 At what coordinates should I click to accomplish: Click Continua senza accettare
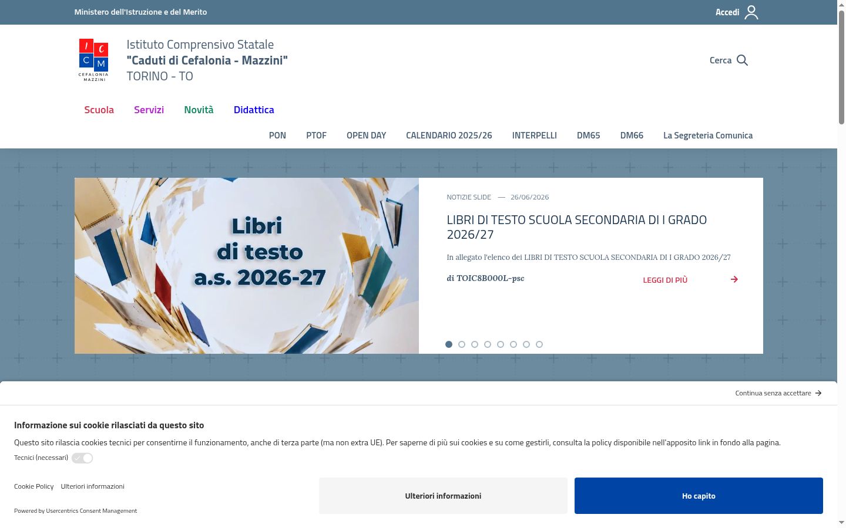773,393
